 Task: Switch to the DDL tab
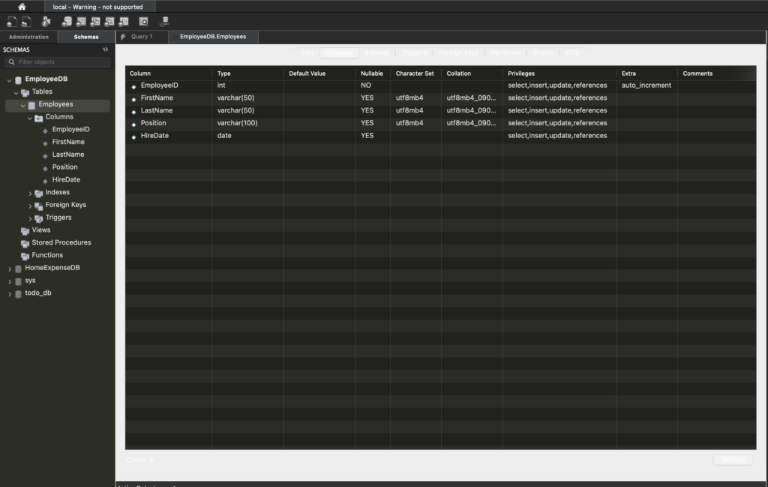[x=572, y=53]
